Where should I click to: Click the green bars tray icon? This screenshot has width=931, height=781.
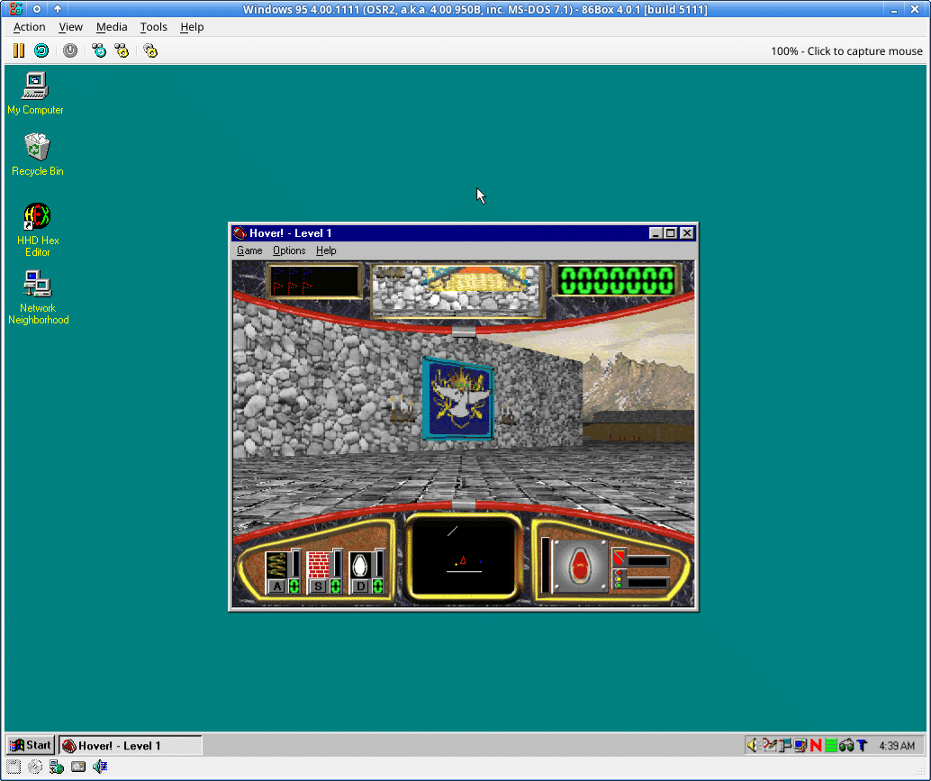point(831,745)
